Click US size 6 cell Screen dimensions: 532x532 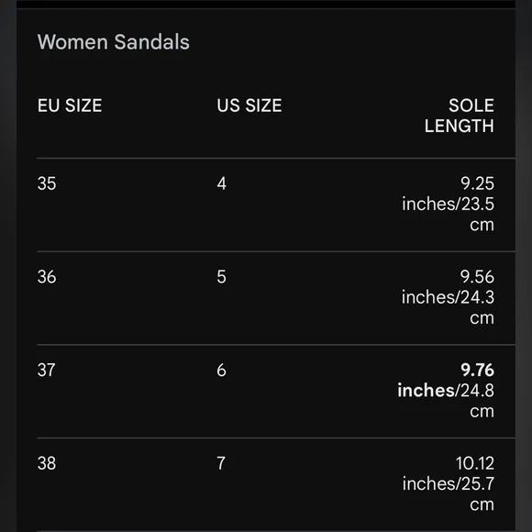click(x=222, y=371)
